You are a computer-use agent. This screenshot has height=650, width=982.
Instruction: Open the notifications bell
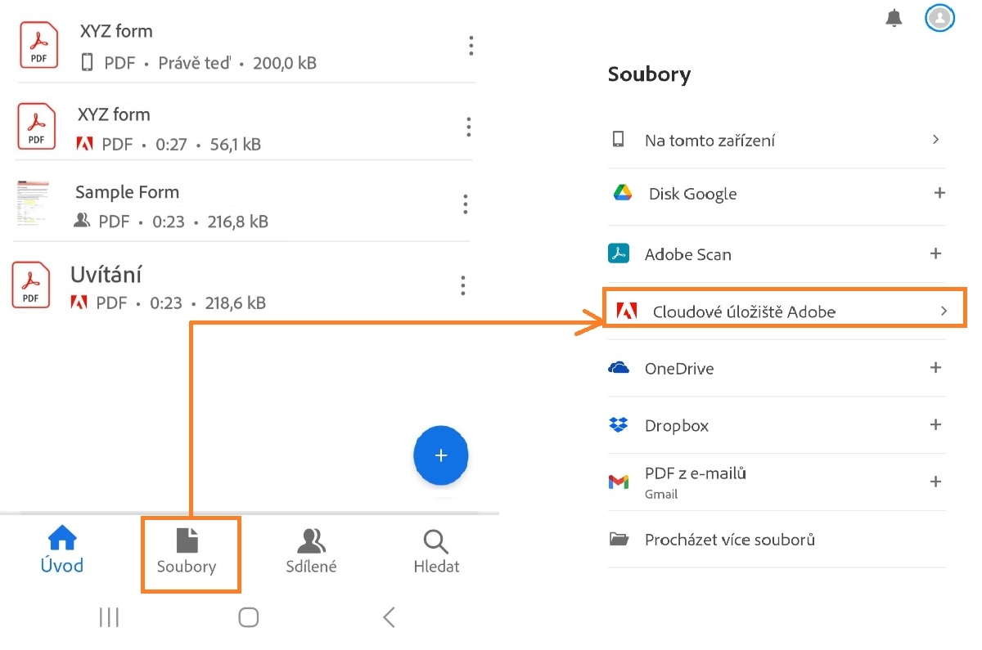click(894, 17)
